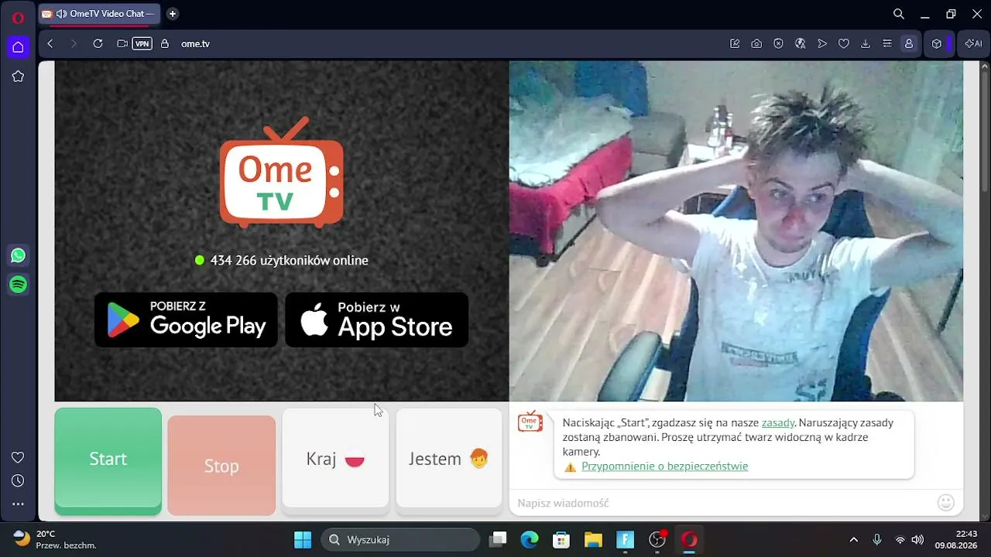Open Spotify in the Opera sidebar

coord(18,285)
